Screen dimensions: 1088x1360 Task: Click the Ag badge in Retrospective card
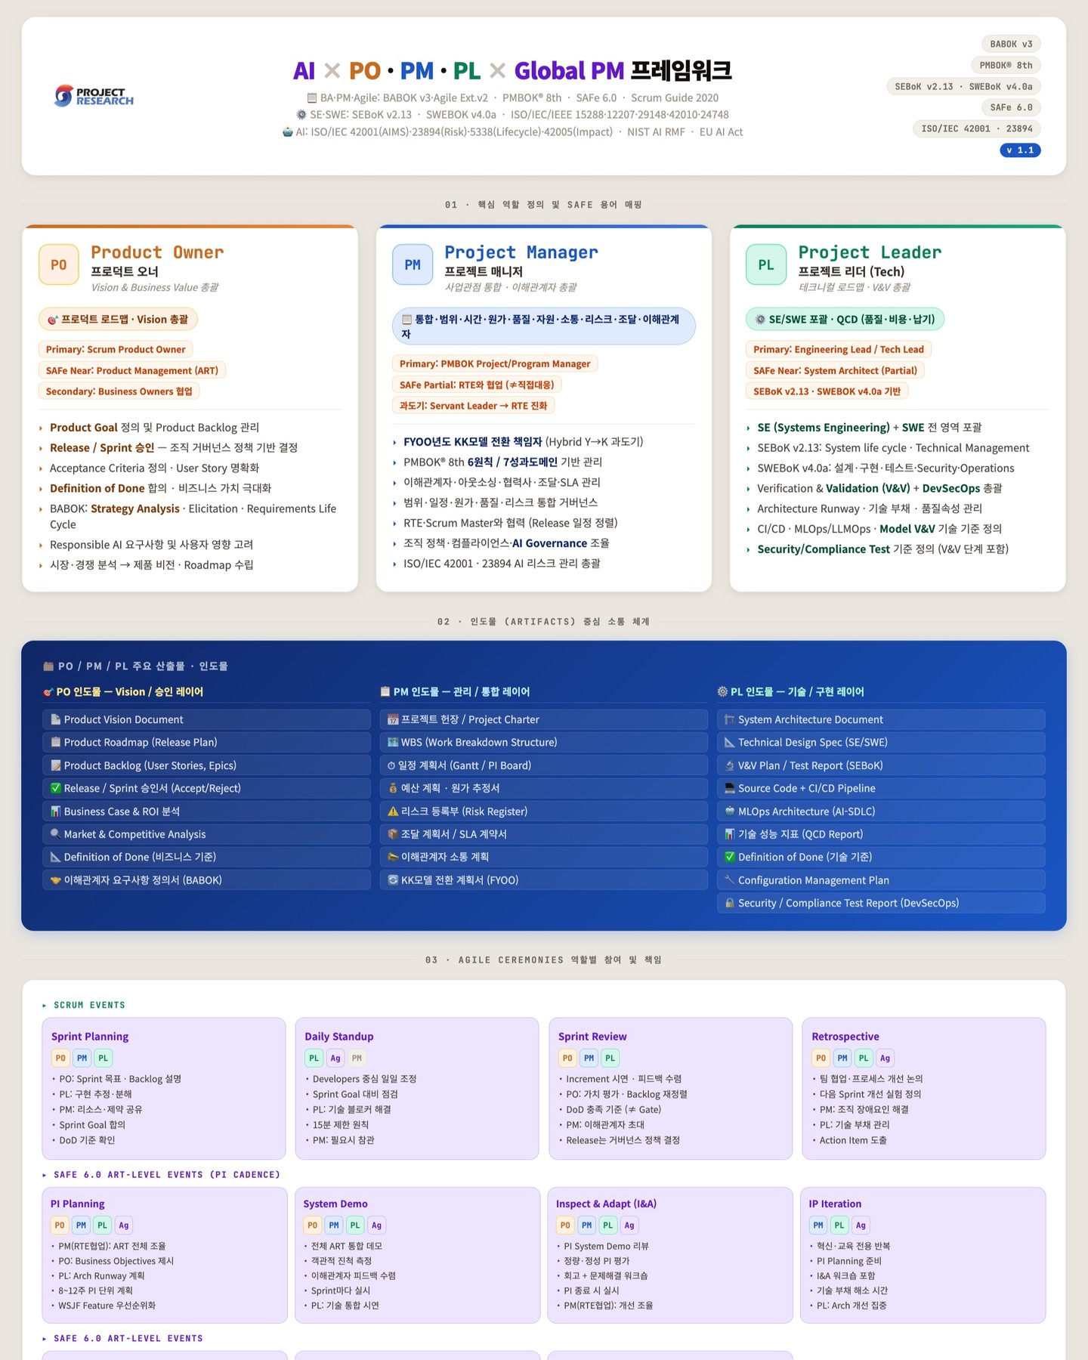(886, 1058)
